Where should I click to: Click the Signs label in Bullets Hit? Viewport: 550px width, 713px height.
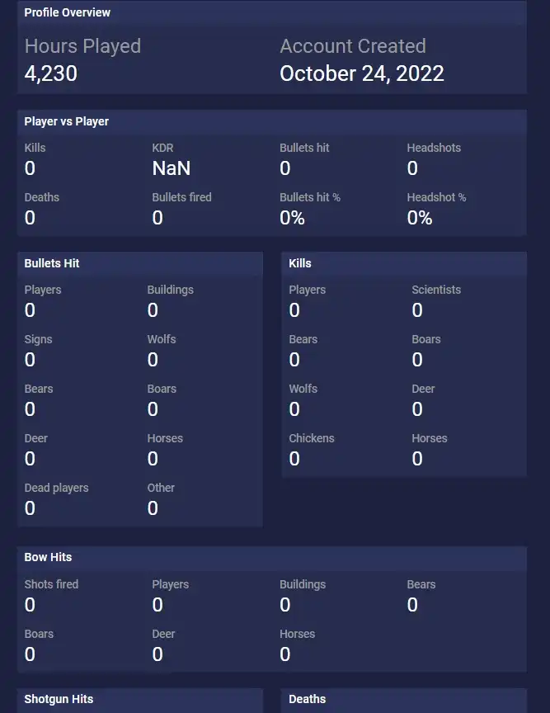pos(38,339)
